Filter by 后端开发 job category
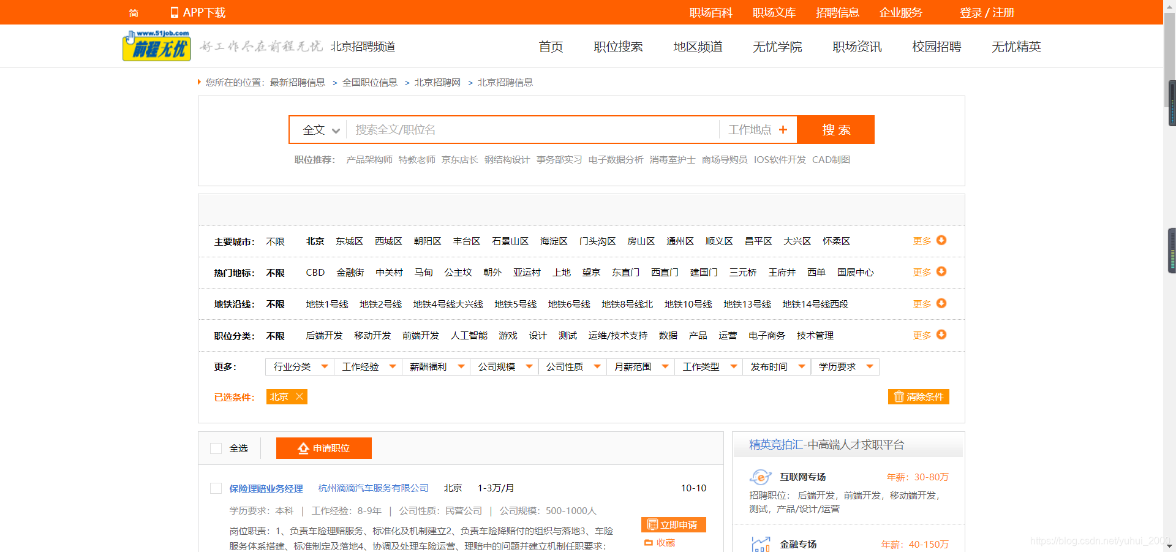 (x=324, y=336)
